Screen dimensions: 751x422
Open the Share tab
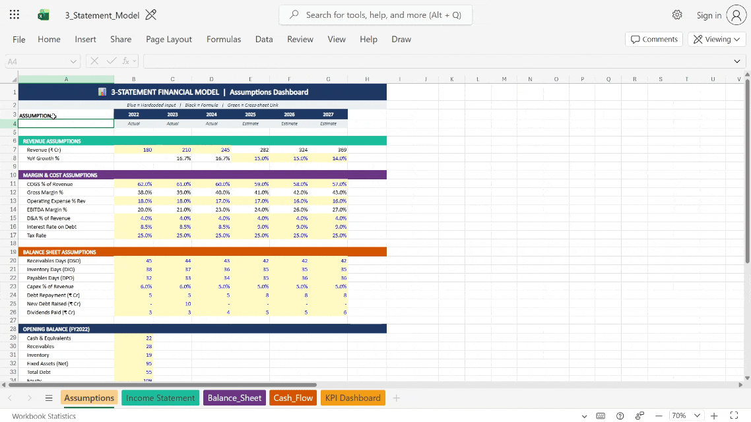(121, 40)
